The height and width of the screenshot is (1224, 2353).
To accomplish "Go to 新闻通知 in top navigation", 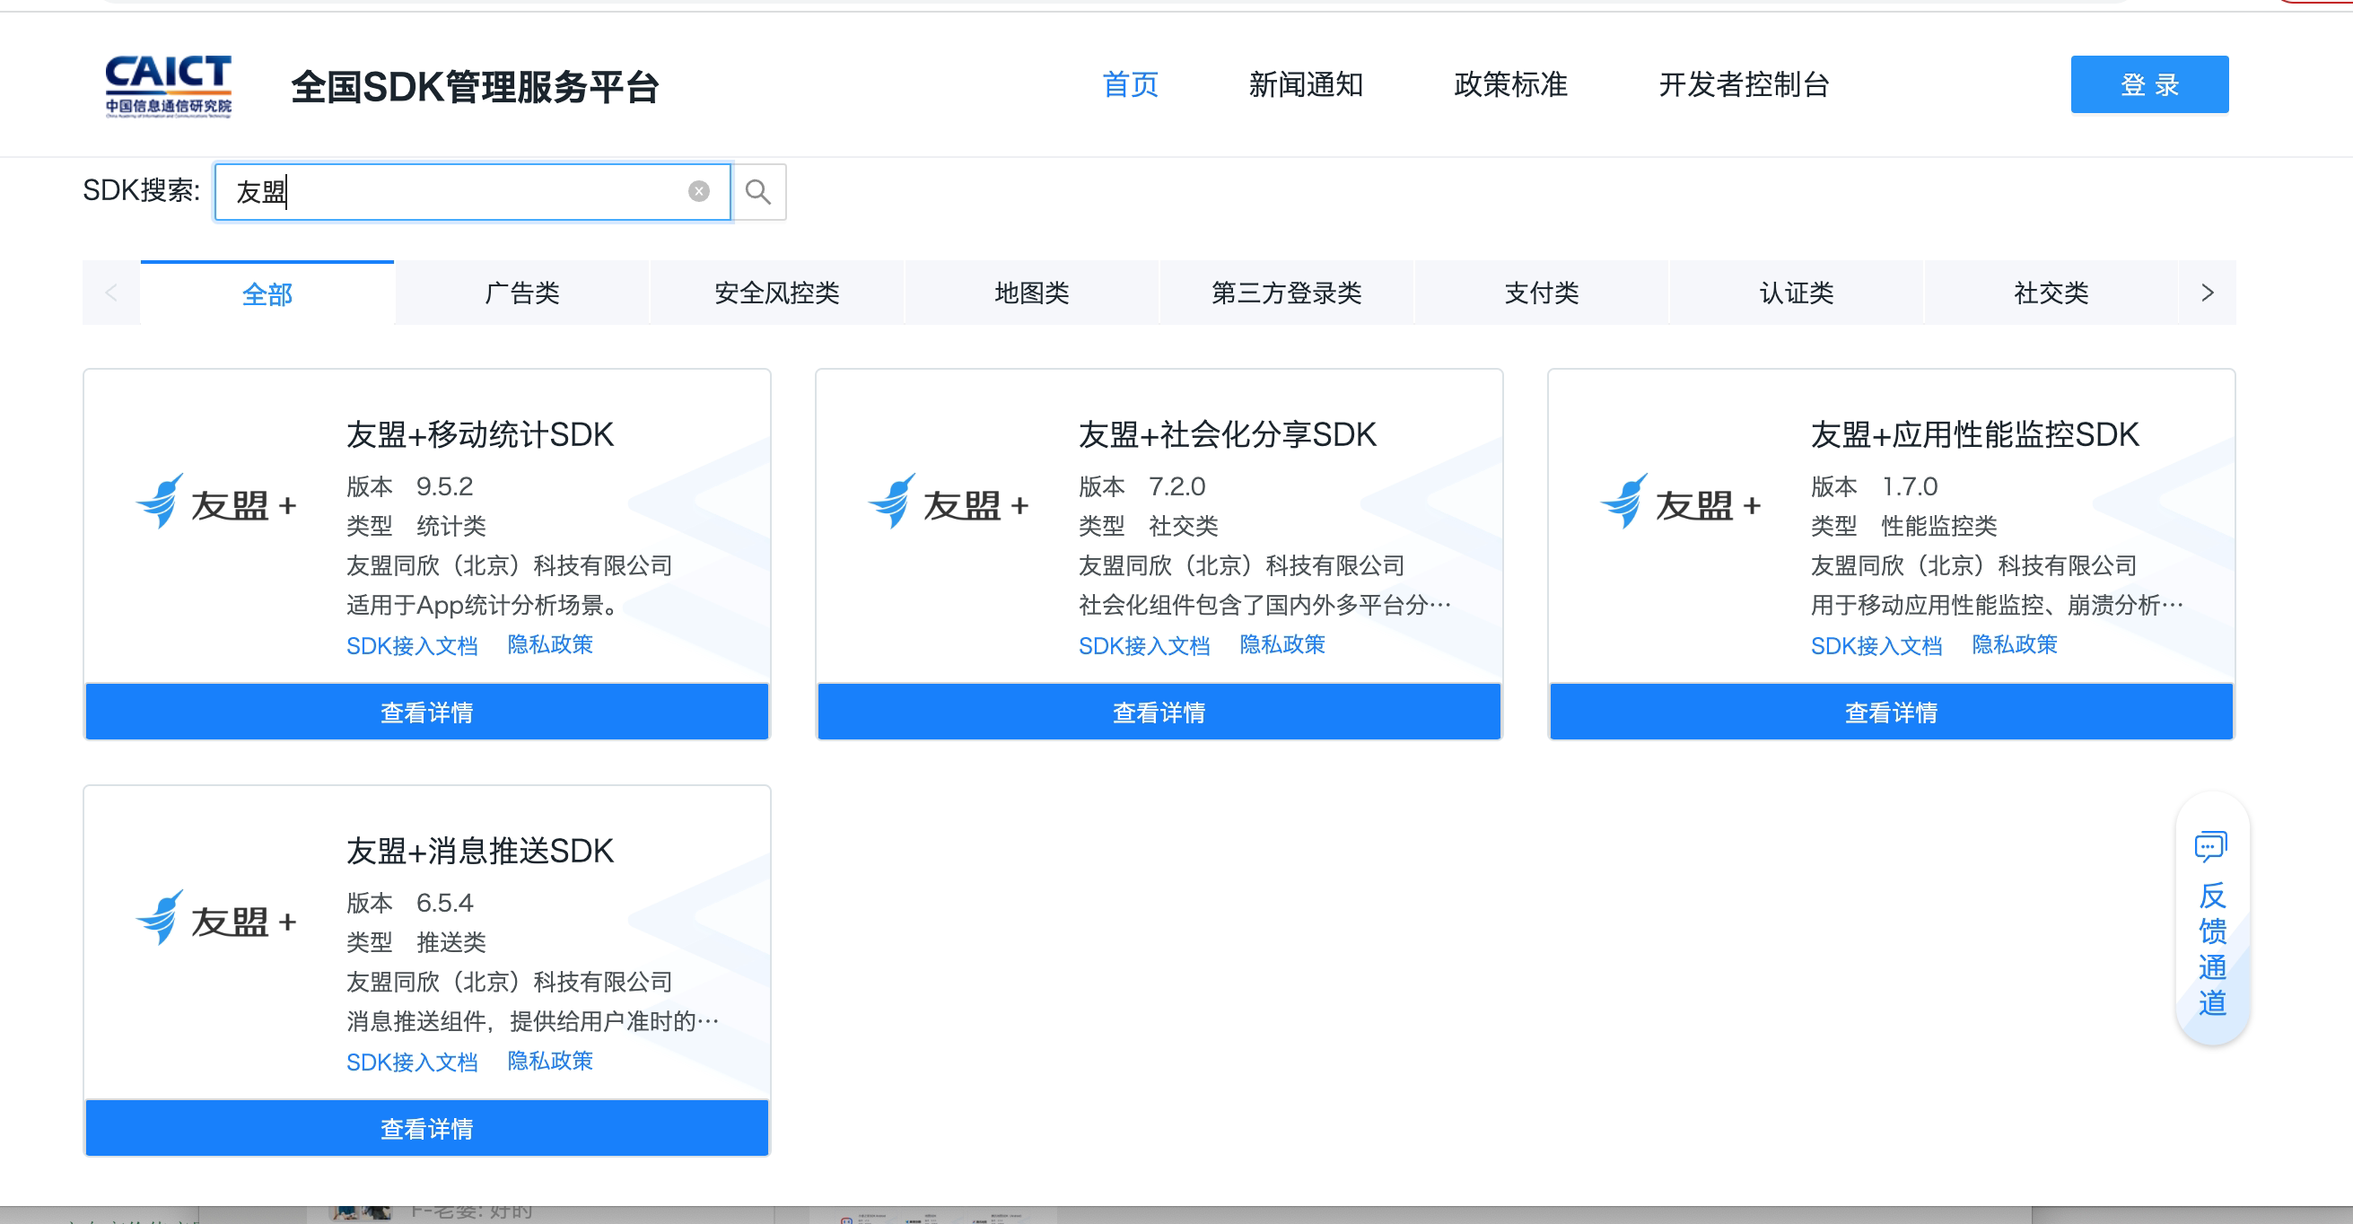I will pyautogui.click(x=1306, y=85).
